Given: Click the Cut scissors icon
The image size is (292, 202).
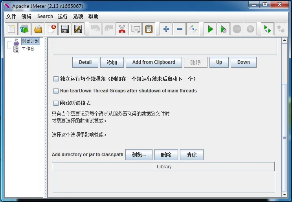Looking at the screenshot, I should point(122,29).
